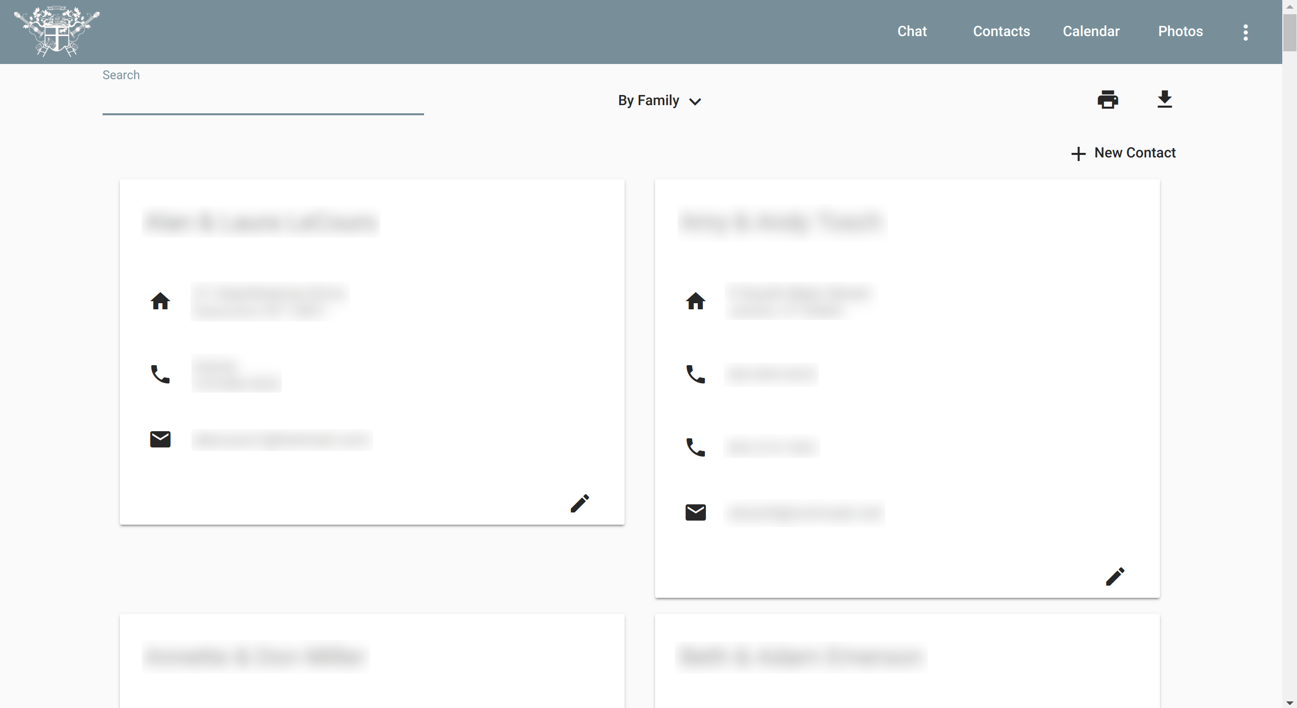Open the Photos tab
The image size is (1297, 708).
(x=1180, y=31)
